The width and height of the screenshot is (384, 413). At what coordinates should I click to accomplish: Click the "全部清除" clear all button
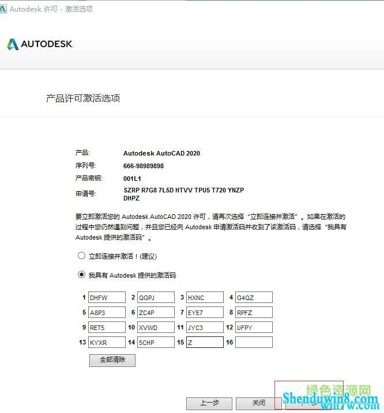[112, 361]
